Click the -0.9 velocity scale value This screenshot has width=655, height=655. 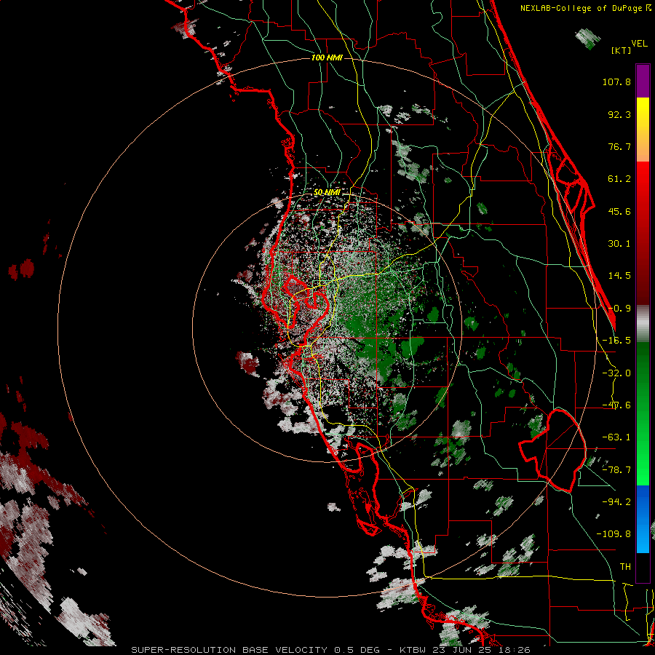point(619,309)
